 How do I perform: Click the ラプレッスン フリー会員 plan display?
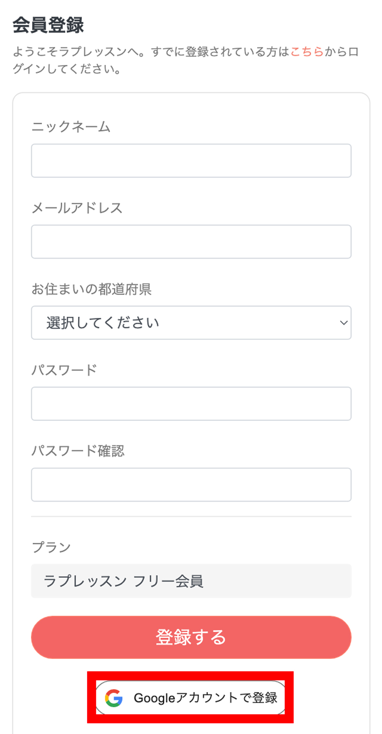[191, 581]
